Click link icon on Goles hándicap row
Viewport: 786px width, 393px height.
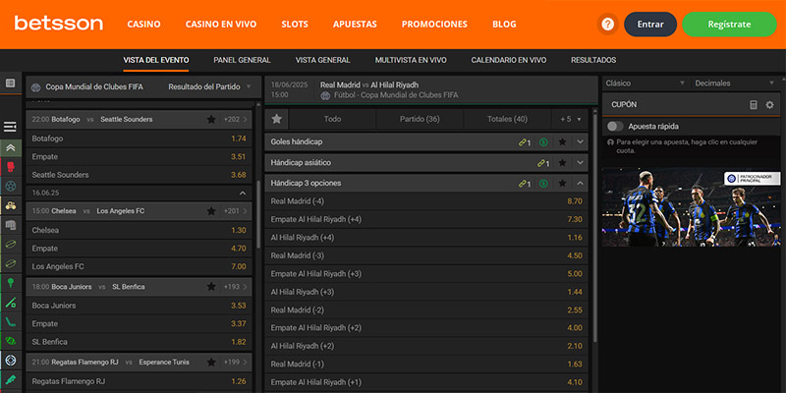525,142
